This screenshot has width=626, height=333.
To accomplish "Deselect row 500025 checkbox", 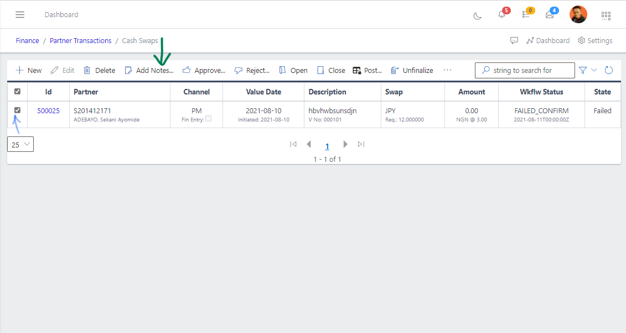I will pyautogui.click(x=17, y=110).
